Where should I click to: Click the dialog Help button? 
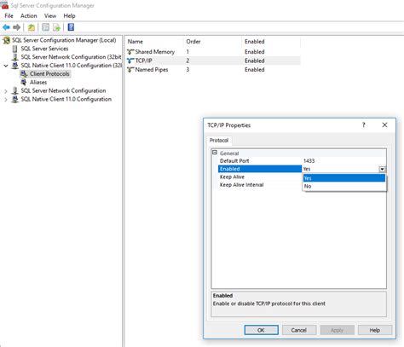pyautogui.click(x=375, y=330)
